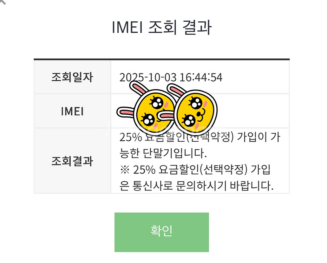Click the left sticker's upper pink ear
This screenshot has width=327, height=263.
click(x=139, y=89)
